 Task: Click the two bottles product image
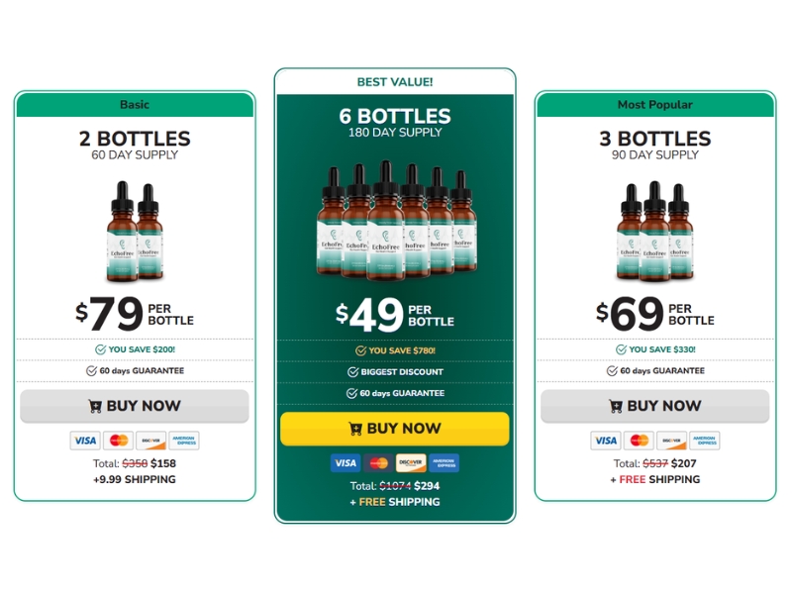point(135,231)
